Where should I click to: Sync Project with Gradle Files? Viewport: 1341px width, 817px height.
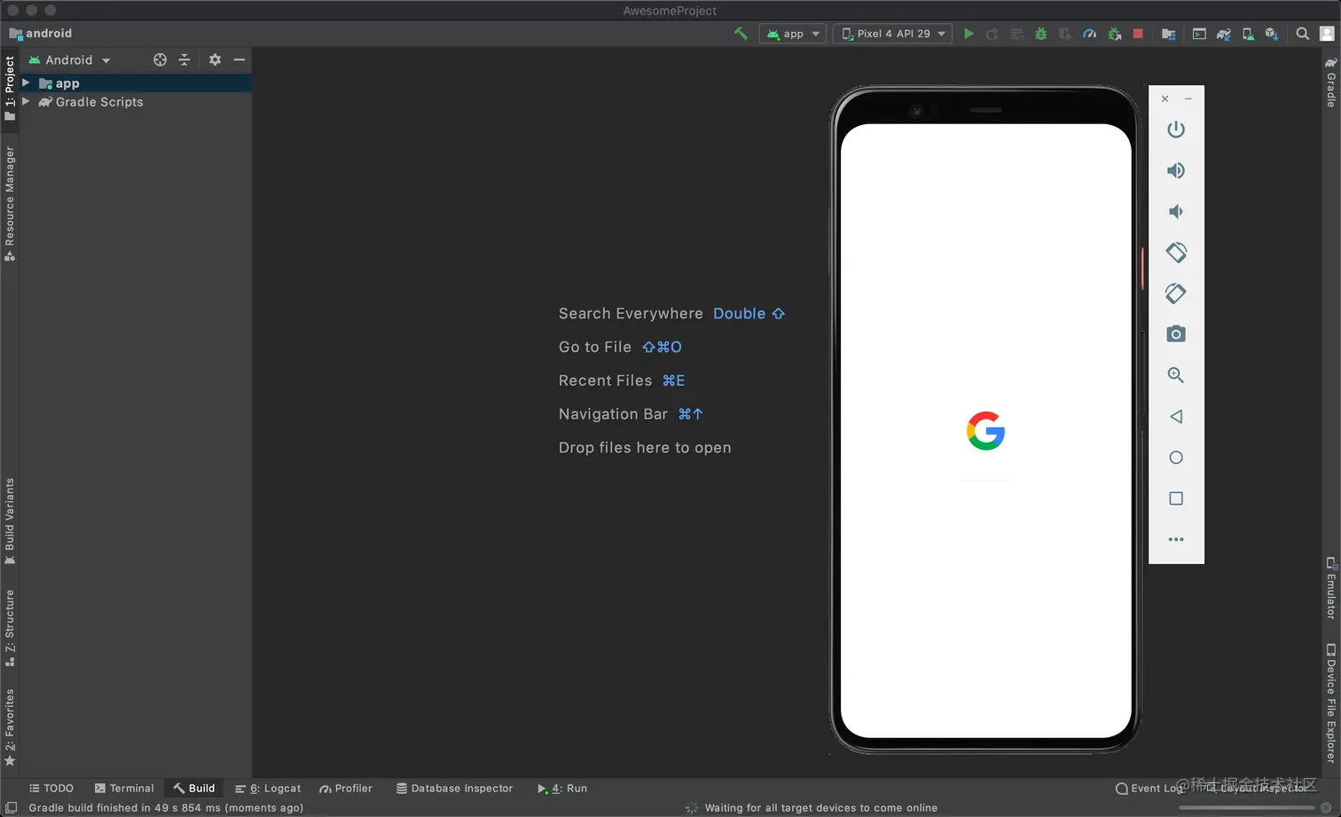point(1224,34)
